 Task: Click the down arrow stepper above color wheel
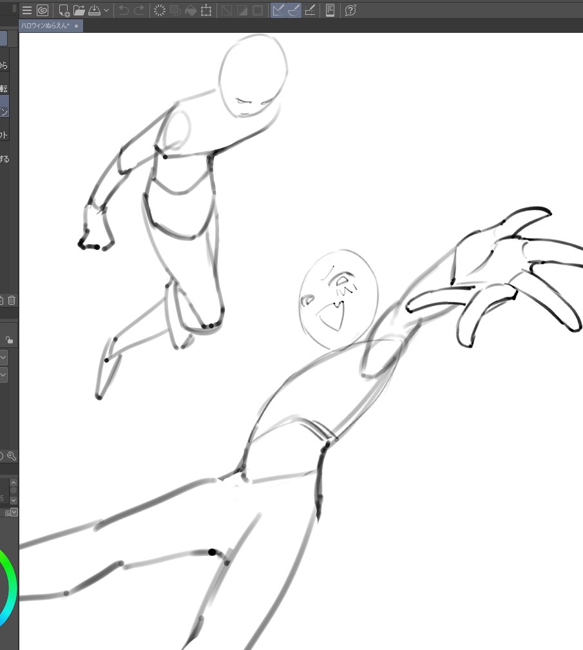click(14, 500)
